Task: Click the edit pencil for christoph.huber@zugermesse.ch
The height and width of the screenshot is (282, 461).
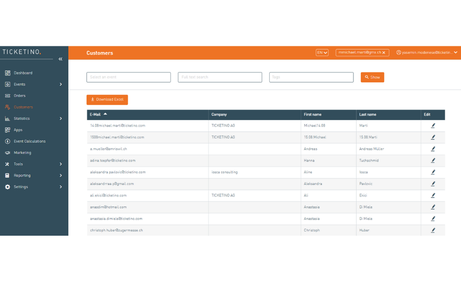Action: point(433,230)
